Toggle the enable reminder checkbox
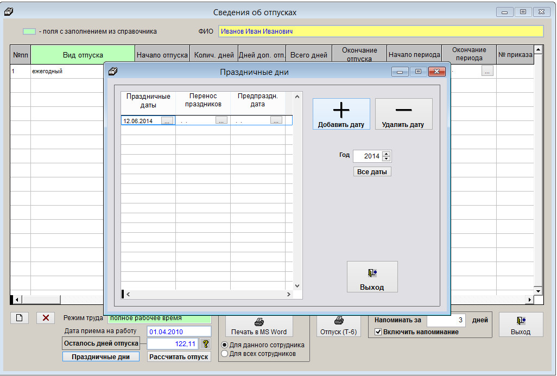 (x=378, y=332)
